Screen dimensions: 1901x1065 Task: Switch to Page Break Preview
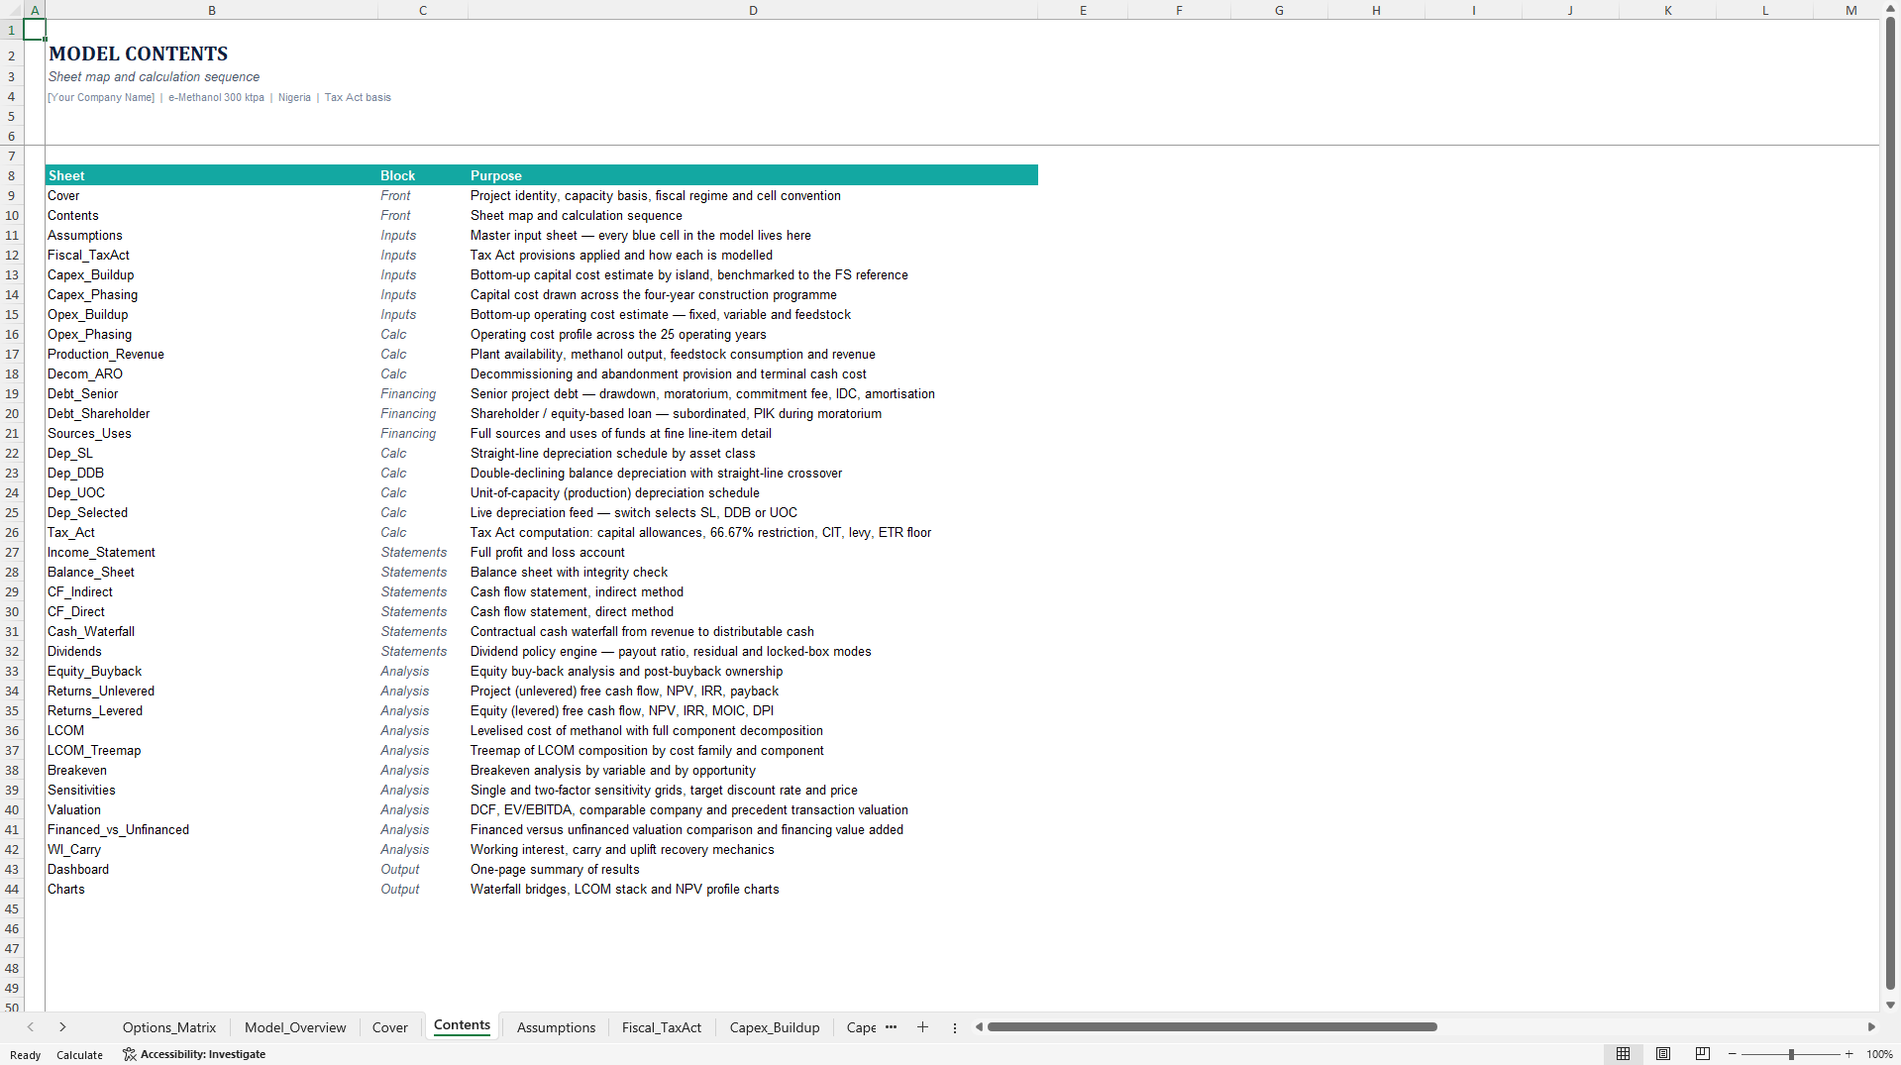(x=1703, y=1054)
